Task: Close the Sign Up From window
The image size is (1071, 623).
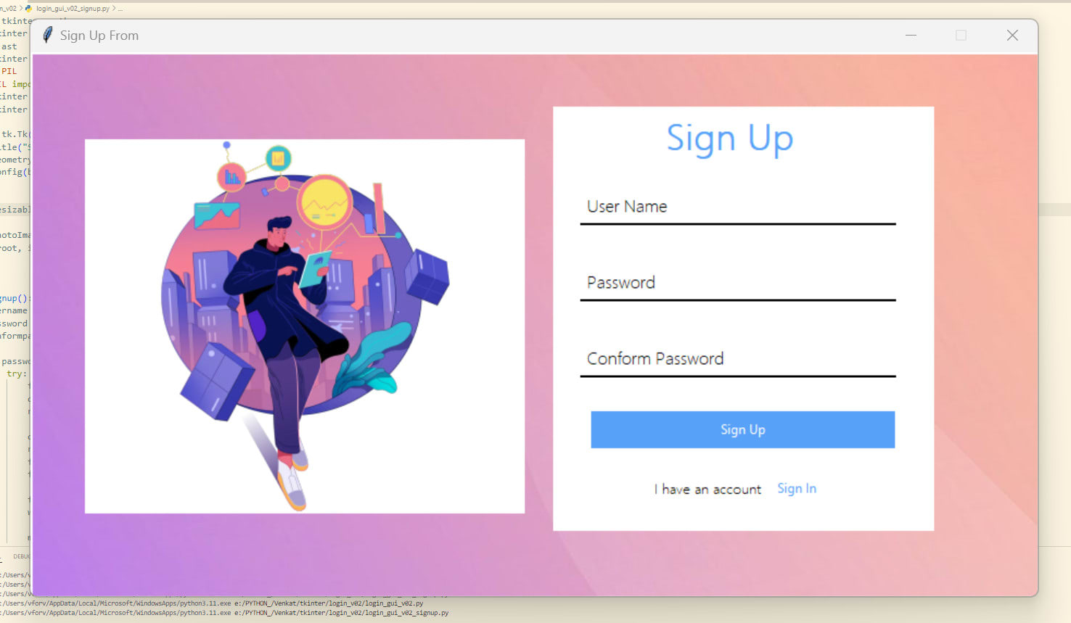Action: pyautogui.click(x=1012, y=35)
